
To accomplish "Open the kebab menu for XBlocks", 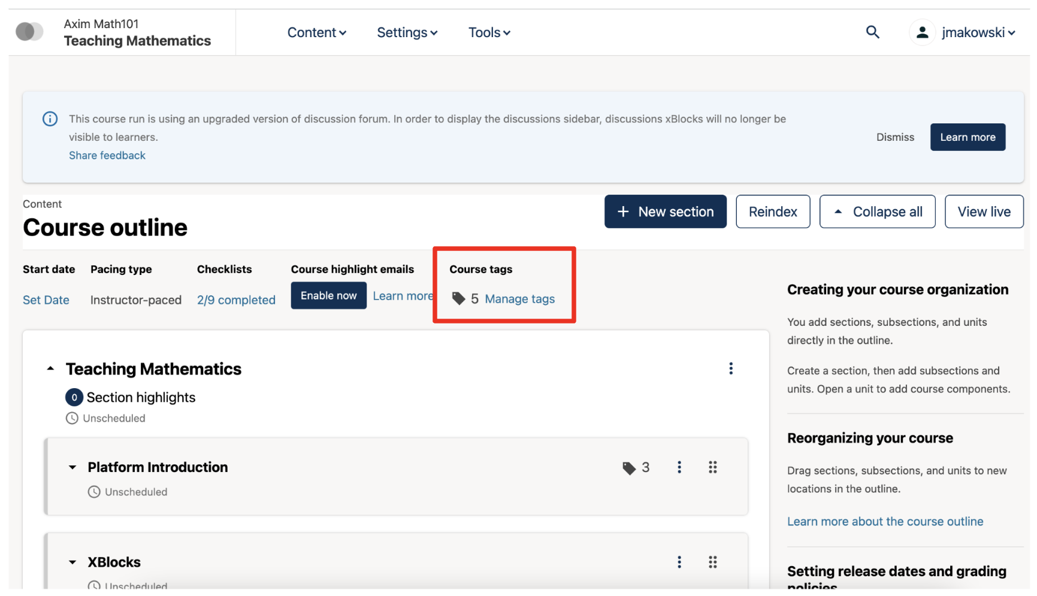I will point(679,562).
